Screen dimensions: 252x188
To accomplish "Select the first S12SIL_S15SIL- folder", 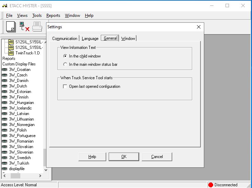I will click(x=29, y=42).
